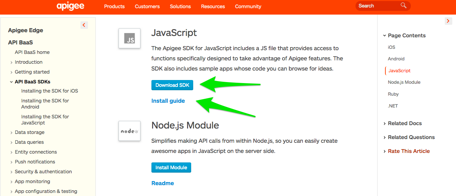Click the search magnifier icon
The height and width of the screenshot is (196, 456).
coord(403,5)
